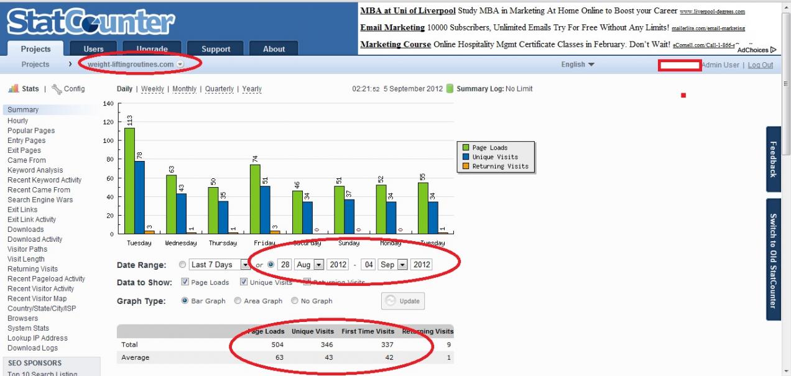This screenshot has width=791, height=376.
Task: Open MBA at Uni of Liverpool ad
Action: [408, 11]
